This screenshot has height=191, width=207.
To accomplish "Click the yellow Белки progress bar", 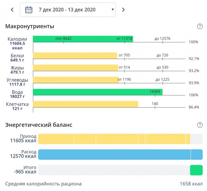I will click(x=75, y=55).
